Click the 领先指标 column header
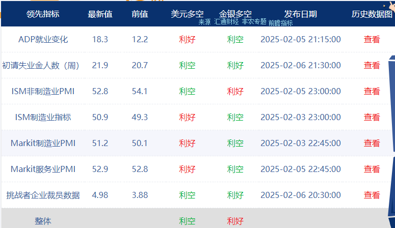The image size is (395, 228). click(x=43, y=14)
